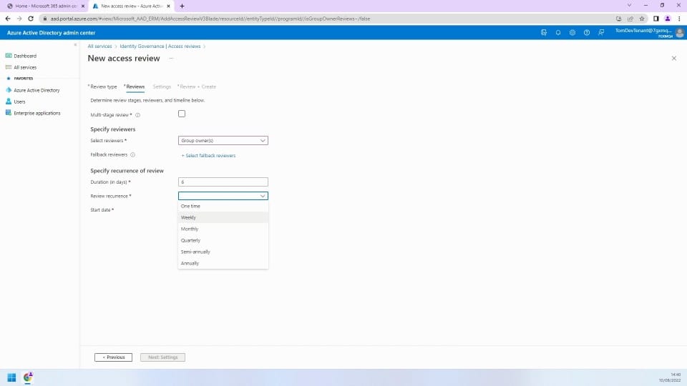This screenshot has height=386, width=687.
Task: Open the Windows Start menu
Action: (12, 377)
